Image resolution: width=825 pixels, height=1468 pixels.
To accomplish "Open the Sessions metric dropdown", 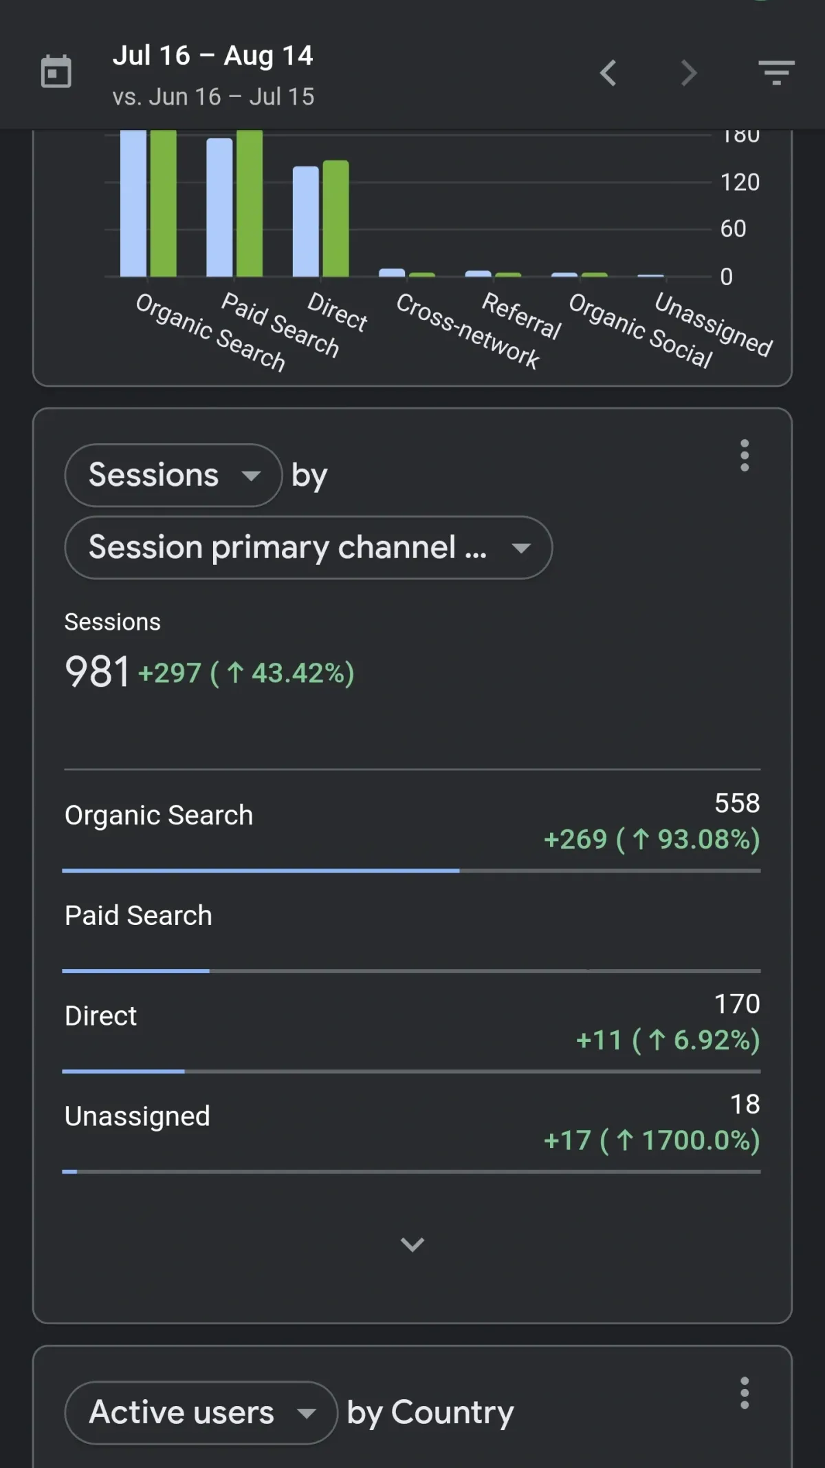I will coord(173,476).
